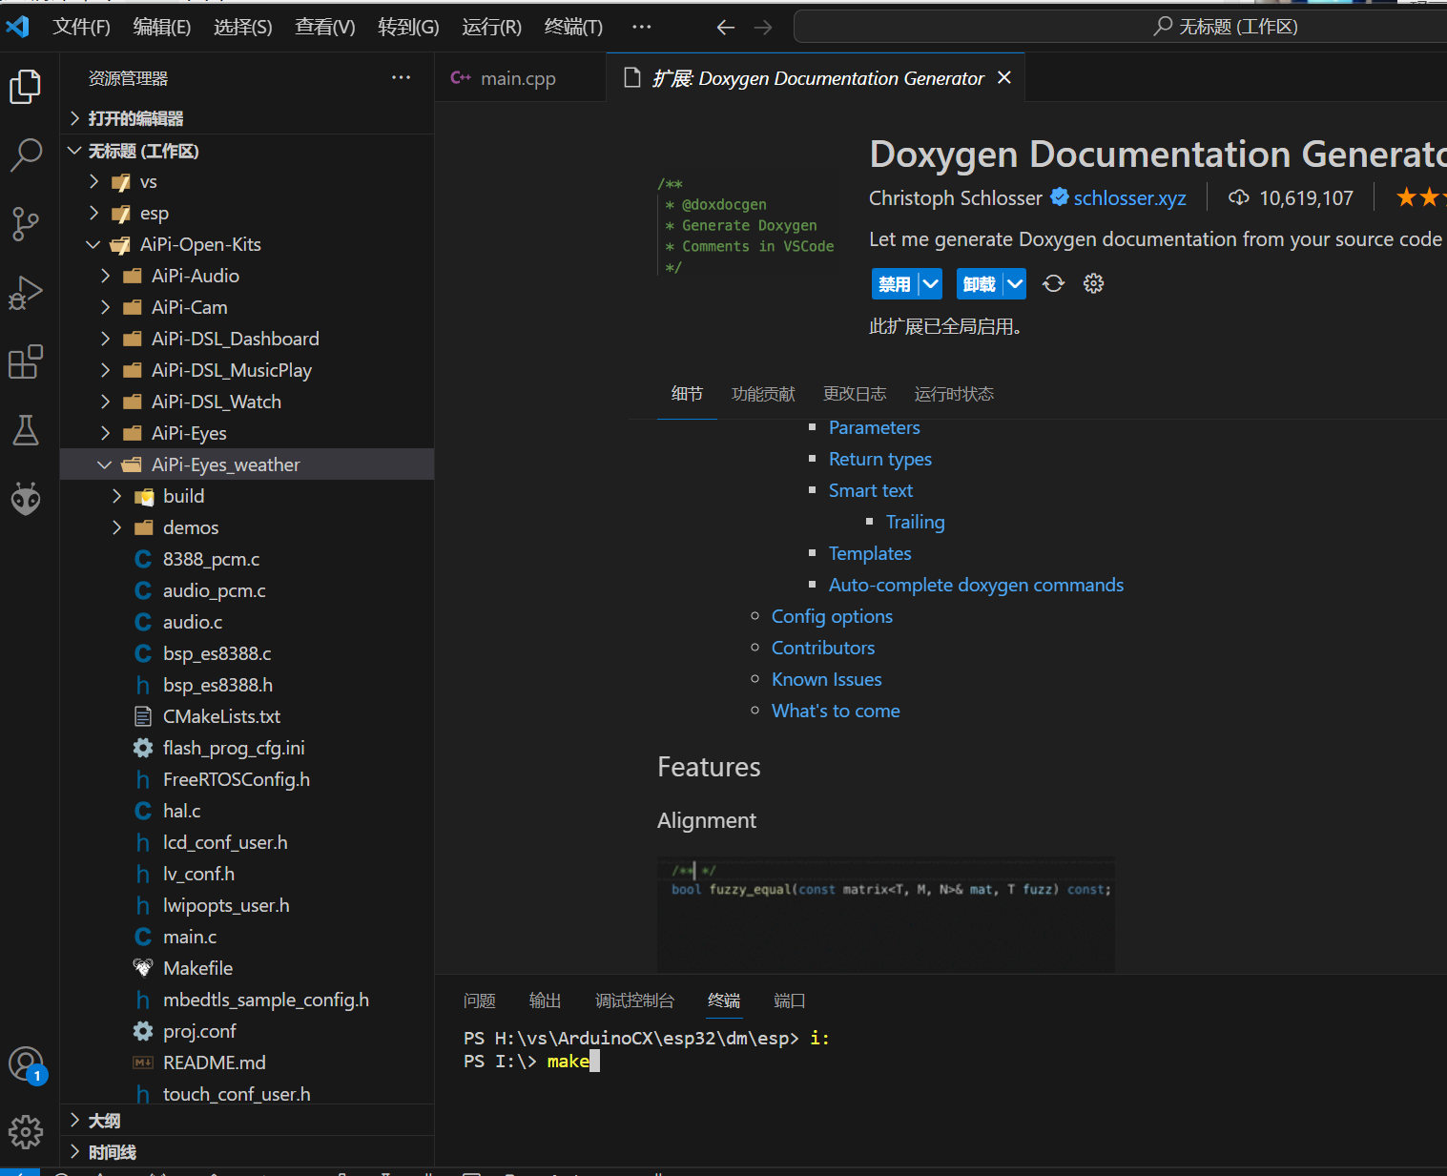Click the 禁用 disable button
Image resolution: width=1447 pixels, height=1176 pixels.
(895, 283)
